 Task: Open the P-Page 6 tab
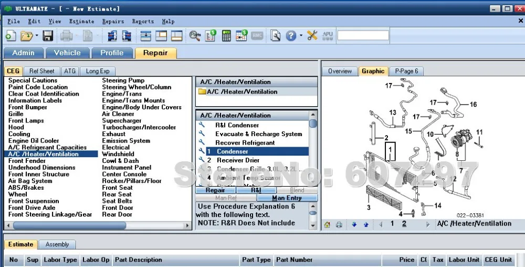406,71
